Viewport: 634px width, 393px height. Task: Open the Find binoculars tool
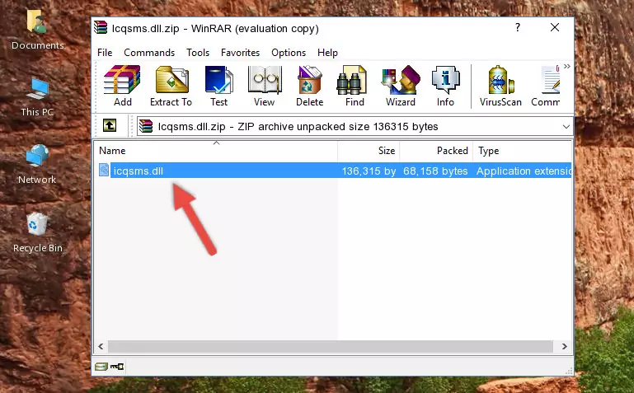coord(355,86)
